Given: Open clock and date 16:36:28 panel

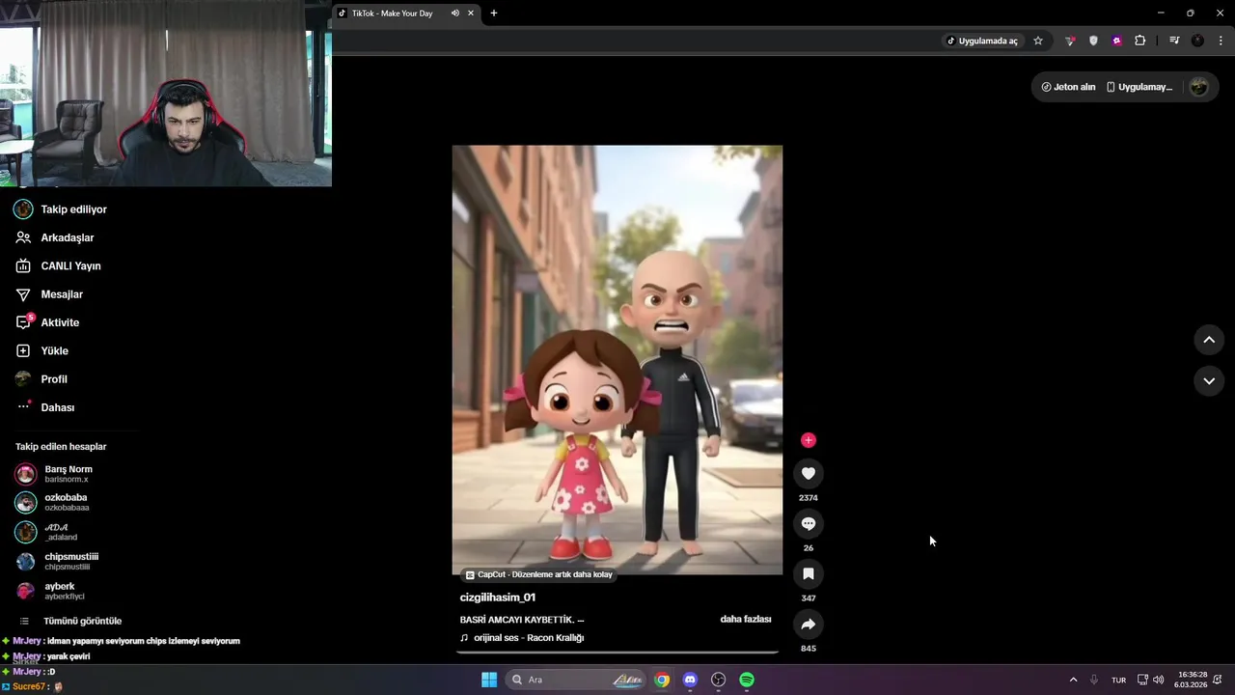Looking at the screenshot, I should 1192,680.
